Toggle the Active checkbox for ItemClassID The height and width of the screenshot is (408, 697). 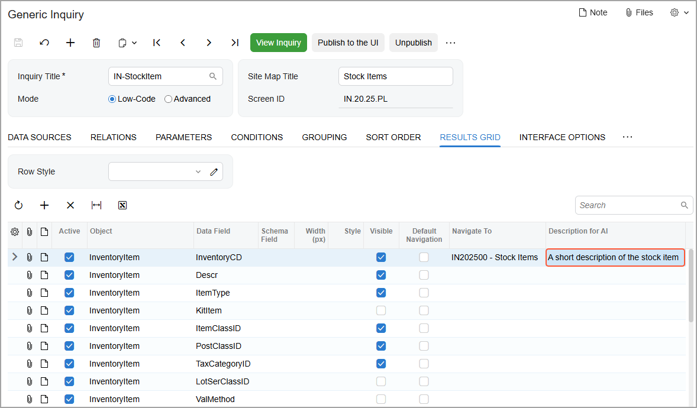[69, 328]
